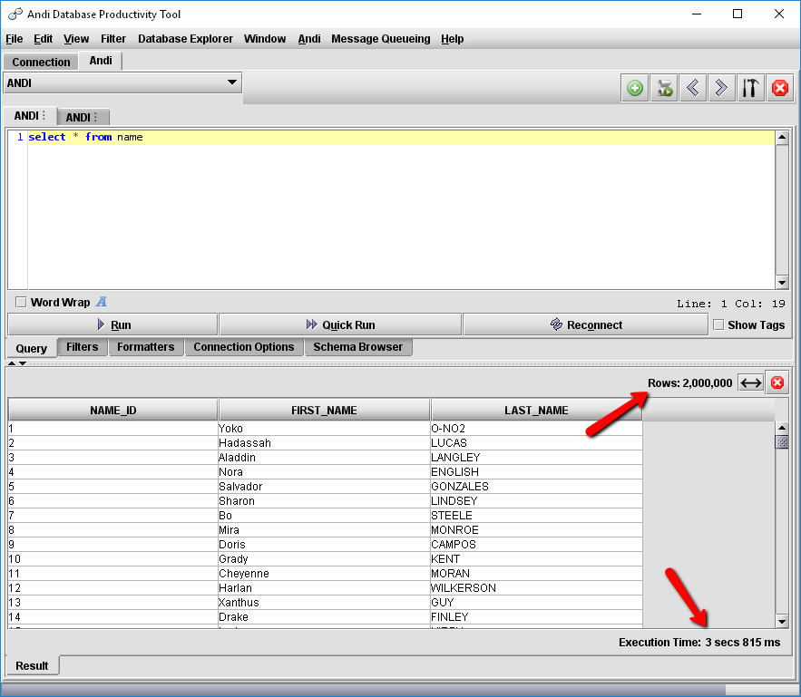Click the left arrow navigation icon

tap(693, 88)
